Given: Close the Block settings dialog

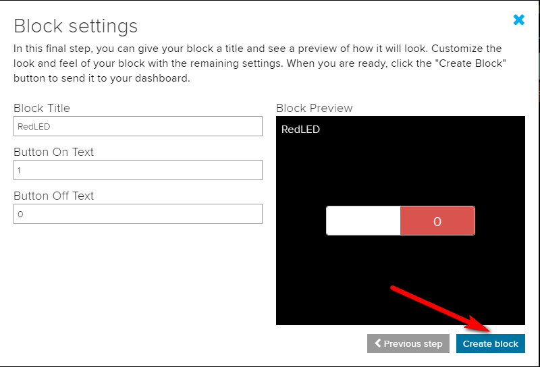Looking at the screenshot, I should coord(518,20).
